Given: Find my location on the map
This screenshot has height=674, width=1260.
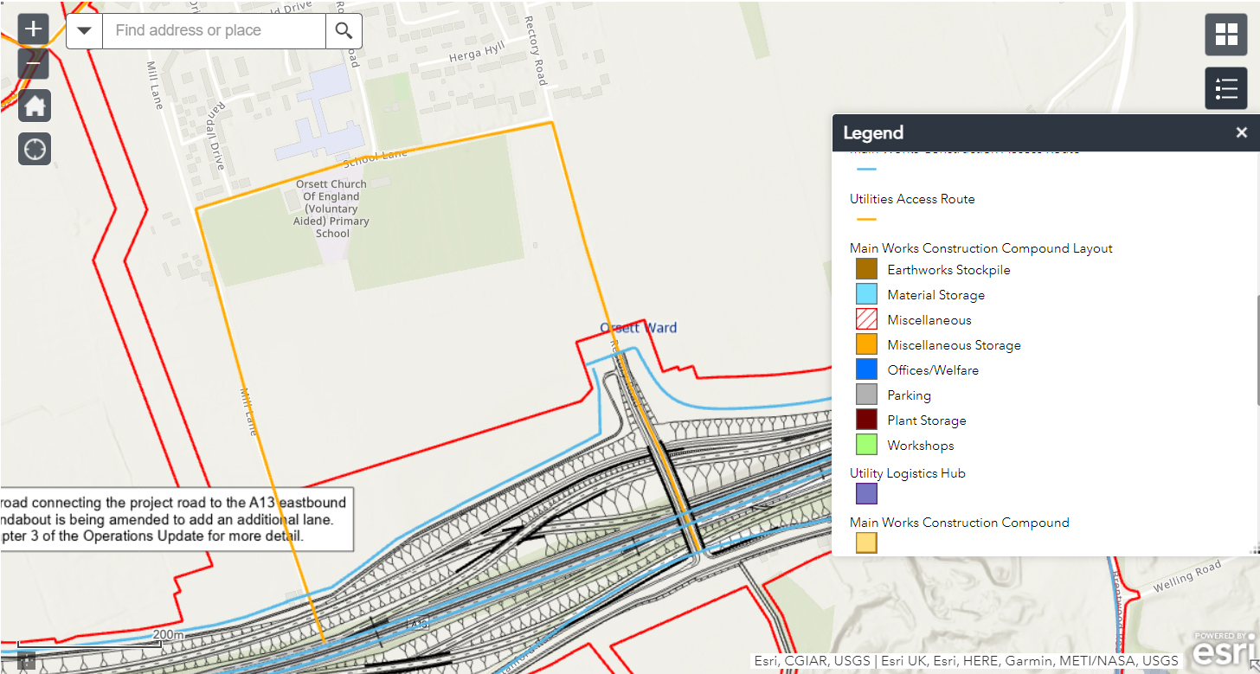Looking at the screenshot, I should 35,148.
